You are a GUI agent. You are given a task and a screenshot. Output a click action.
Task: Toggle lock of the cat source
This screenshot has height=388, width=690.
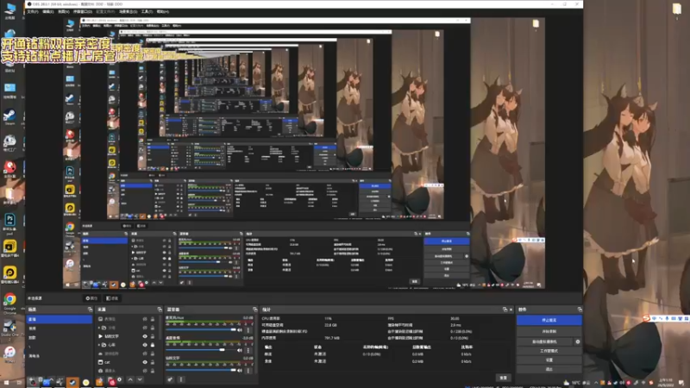click(x=153, y=362)
